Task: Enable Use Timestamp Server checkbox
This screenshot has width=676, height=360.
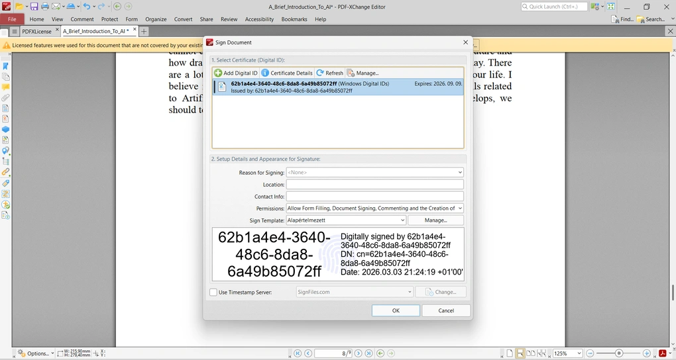Action: (213, 292)
